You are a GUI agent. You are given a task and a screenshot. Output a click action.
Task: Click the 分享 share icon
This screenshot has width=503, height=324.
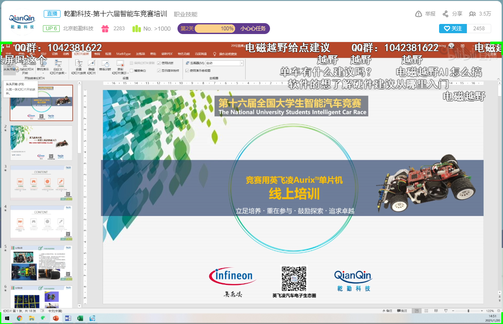coord(445,14)
